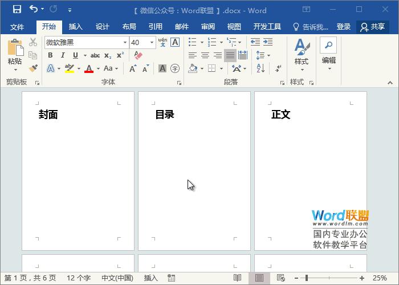Open the wén phonetic guide tool

pos(162,42)
